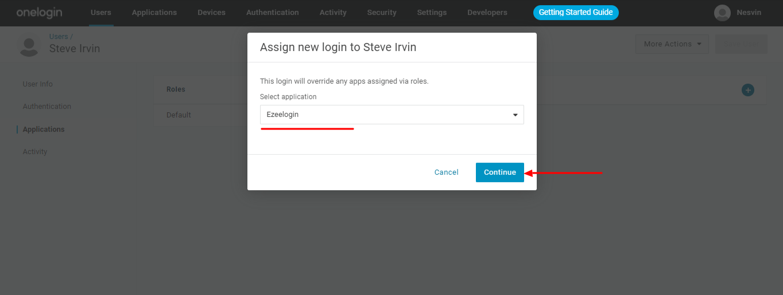Cancel the assign new login dialog

point(446,172)
